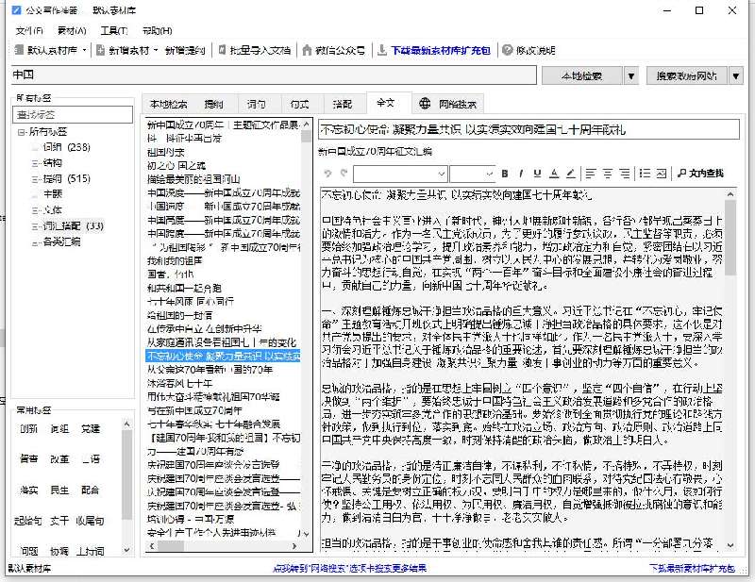Open 微信公众号 from the toolbar
The width and height of the screenshot is (755, 582).
click(334, 50)
